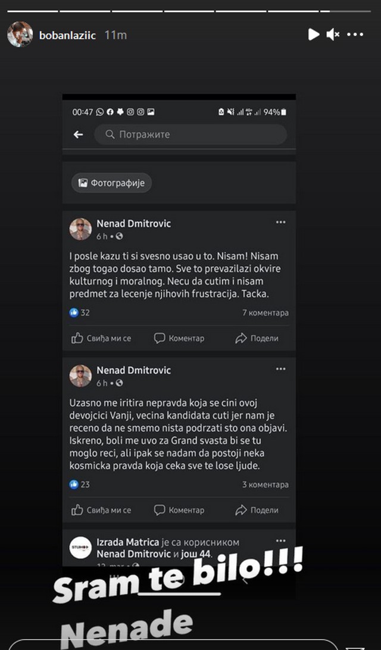This screenshot has height=650, width=381.
Task: Show the 32 reactions on first post
Action: (80, 313)
